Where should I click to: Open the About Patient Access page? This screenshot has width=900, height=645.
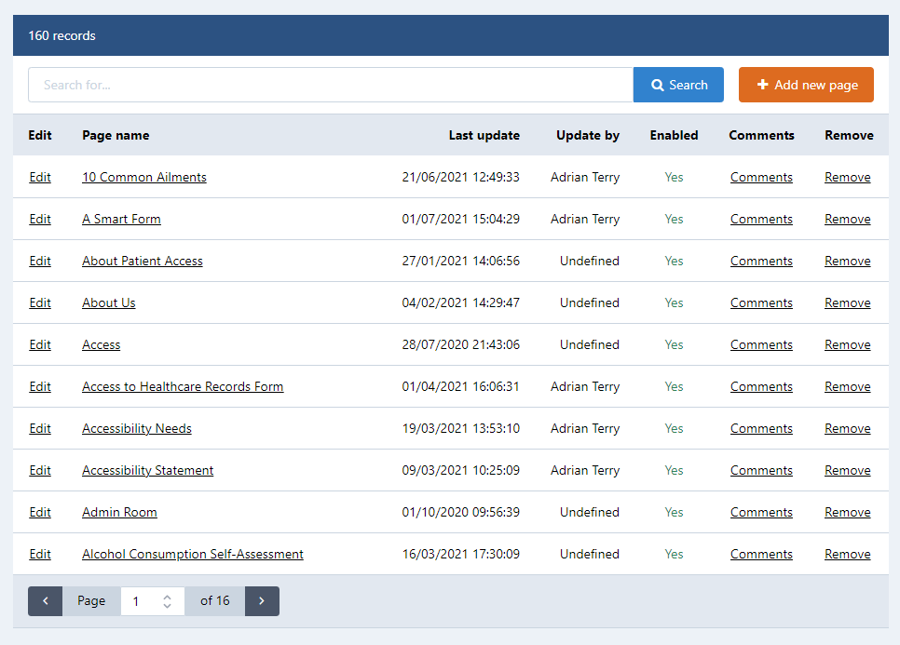point(142,261)
